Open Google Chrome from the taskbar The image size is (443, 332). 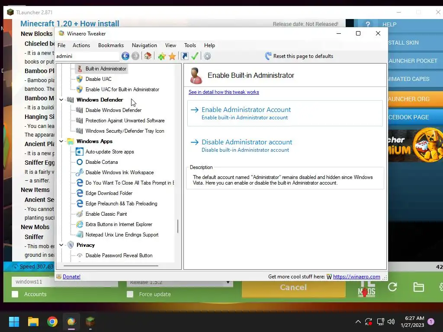(x=52, y=322)
